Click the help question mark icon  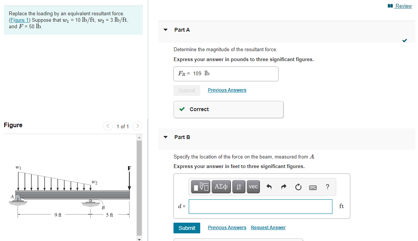click(327, 187)
